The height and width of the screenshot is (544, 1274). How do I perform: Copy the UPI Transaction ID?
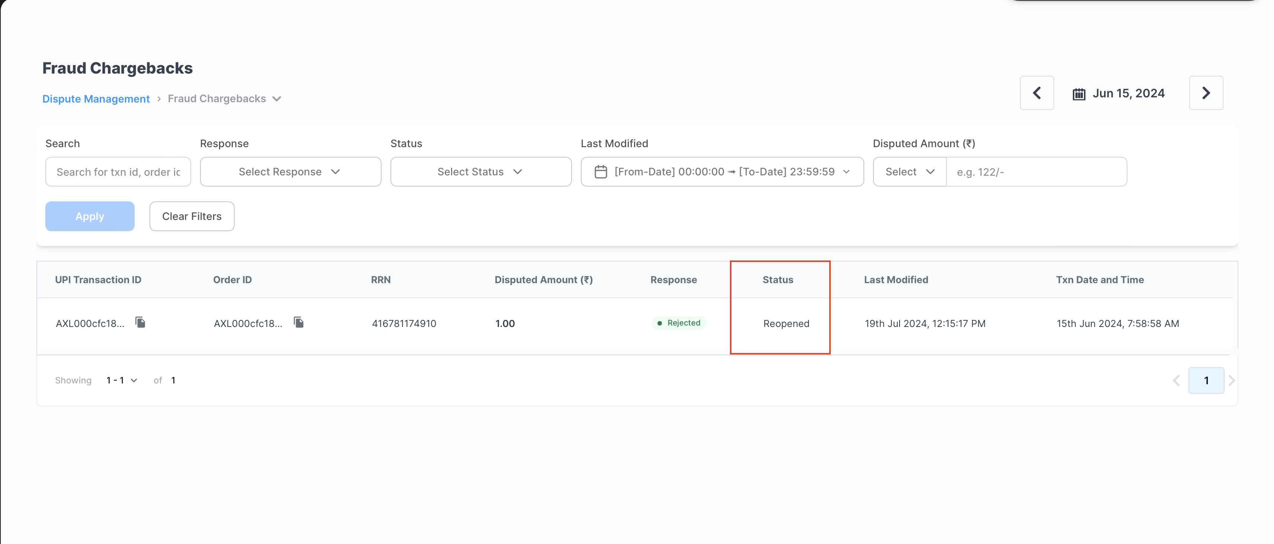point(141,323)
